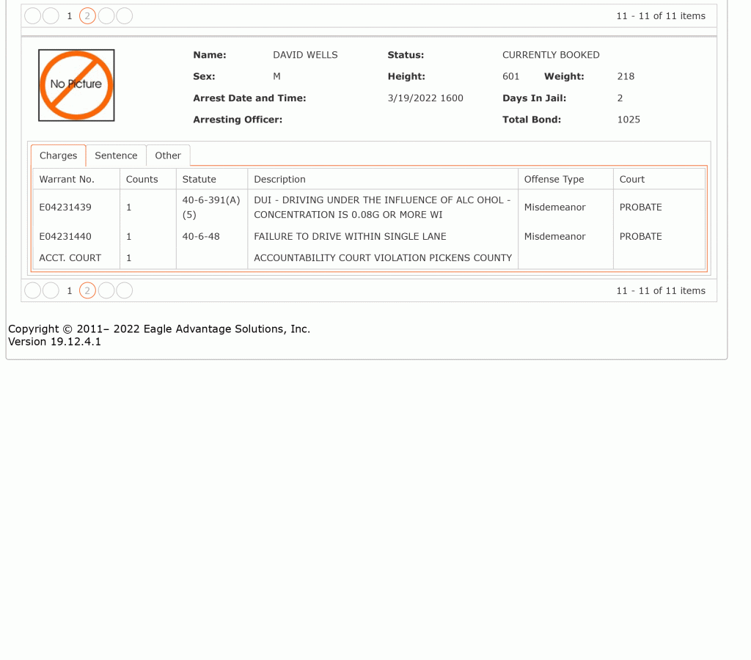Click the first-page circle in top pager
This screenshot has width=751, height=660.
[x=32, y=16]
